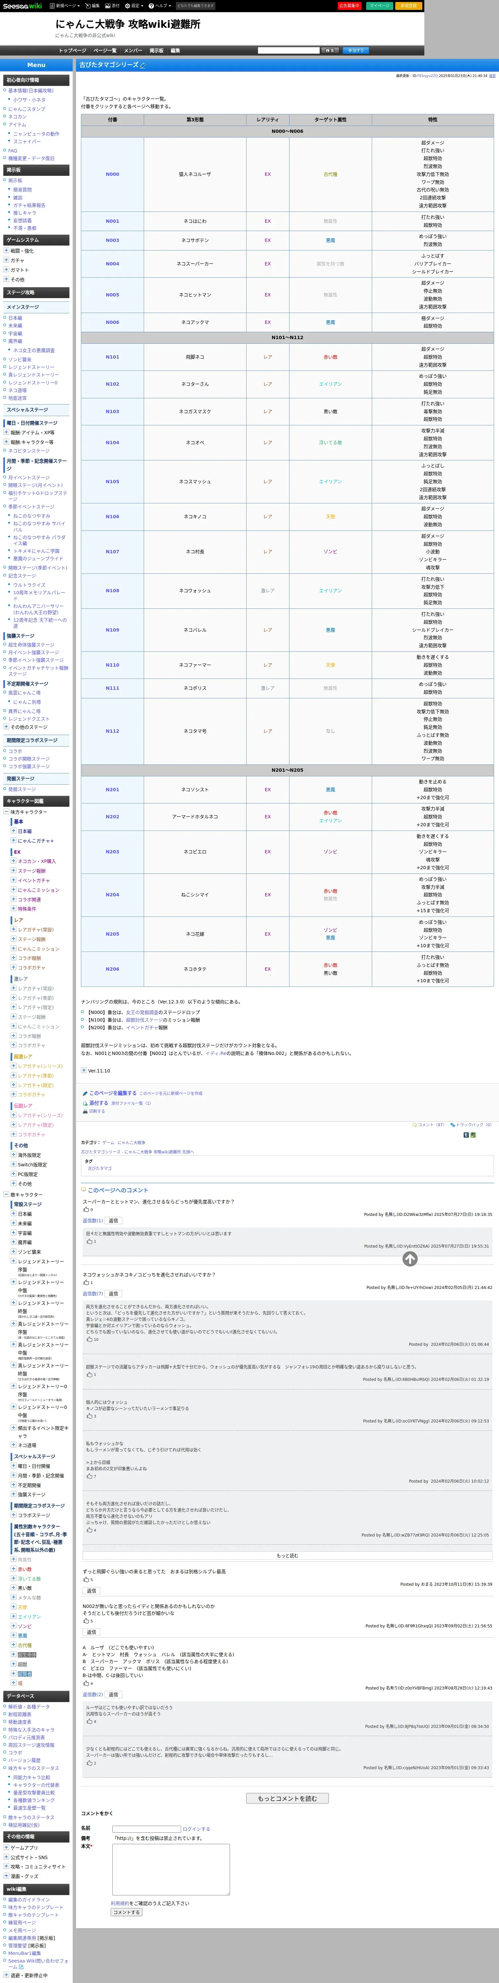This screenshot has height=1983, width=499.
Task: Click the もっと読む bar under replies
Action: coord(287,1556)
